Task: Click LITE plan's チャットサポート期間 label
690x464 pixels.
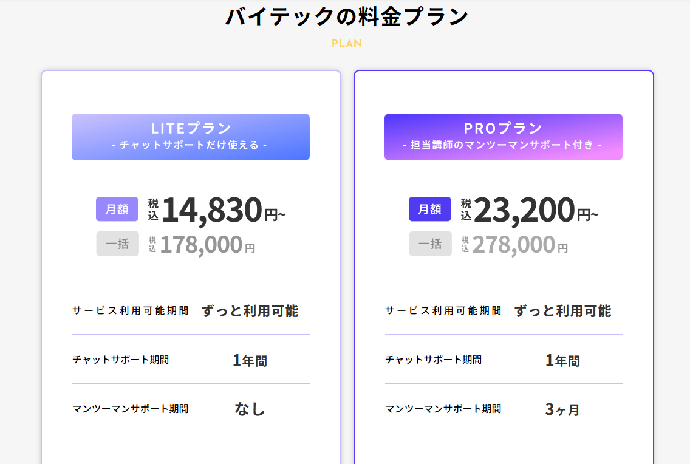Action: point(121,360)
